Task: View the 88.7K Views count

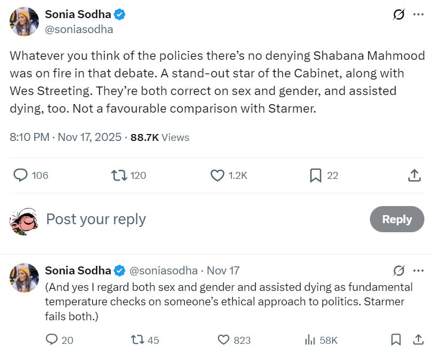Action: click(x=160, y=137)
